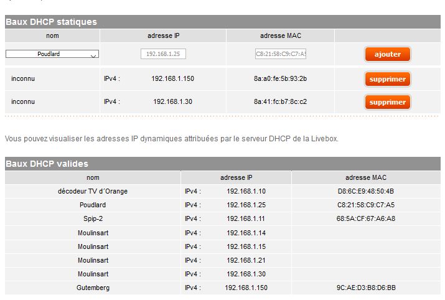Click the Gutemberg device name
The image size is (445, 300).
click(93, 288)
